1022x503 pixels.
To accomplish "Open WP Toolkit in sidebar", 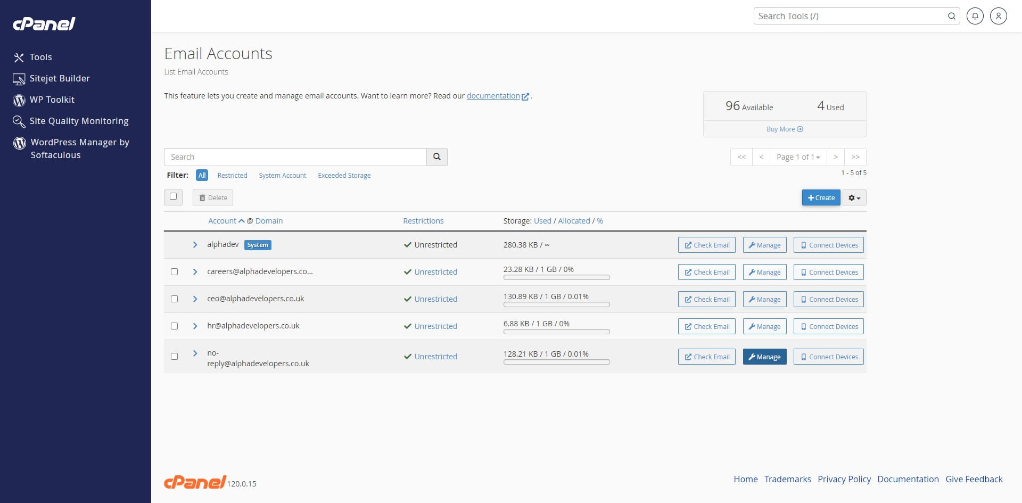I will click(52, 100).
